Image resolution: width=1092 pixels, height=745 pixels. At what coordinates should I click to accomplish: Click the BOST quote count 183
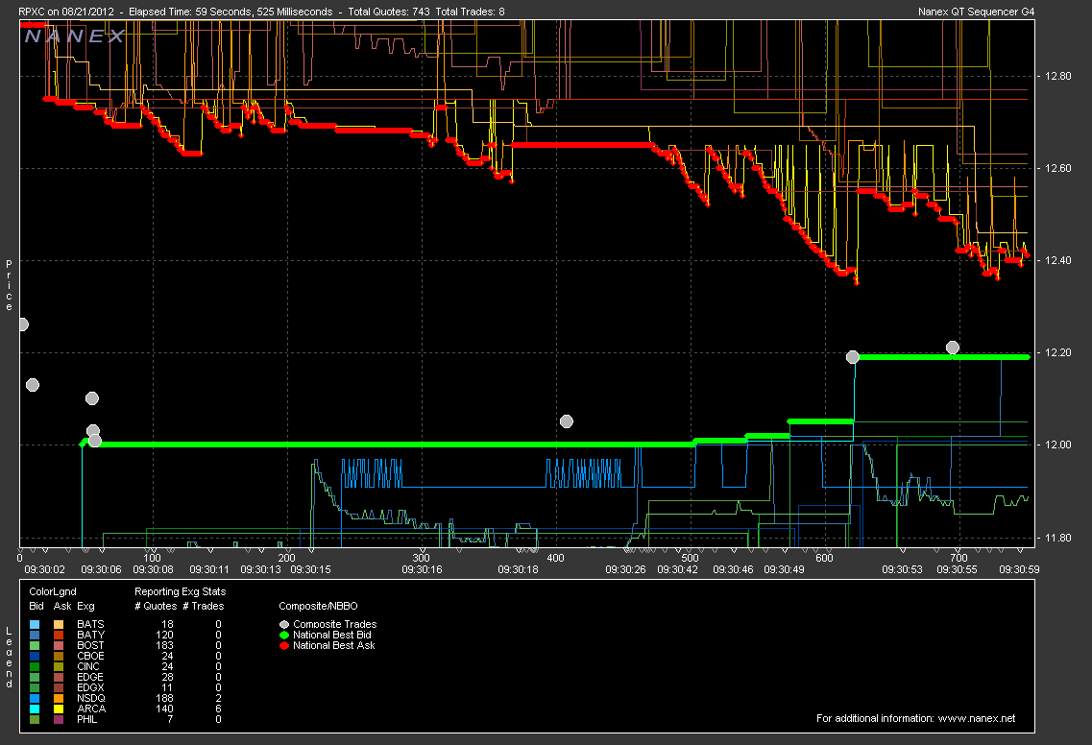(164, 645)
